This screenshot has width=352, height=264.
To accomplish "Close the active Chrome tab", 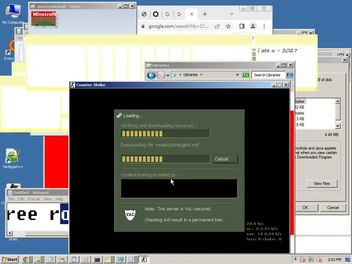I will (192, 14).
